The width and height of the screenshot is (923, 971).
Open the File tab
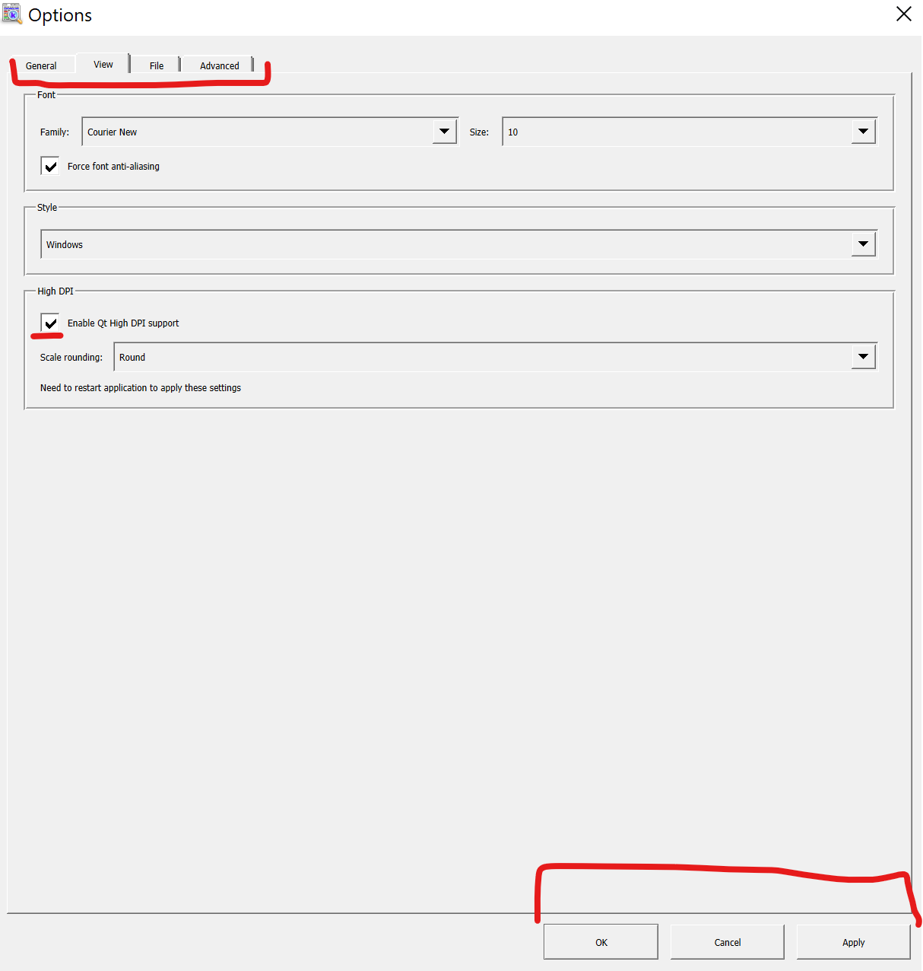click(x=157, y=66)
